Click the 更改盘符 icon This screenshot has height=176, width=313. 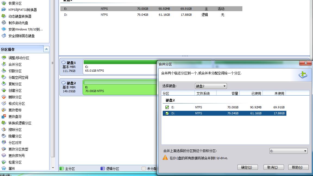point(4,117)
